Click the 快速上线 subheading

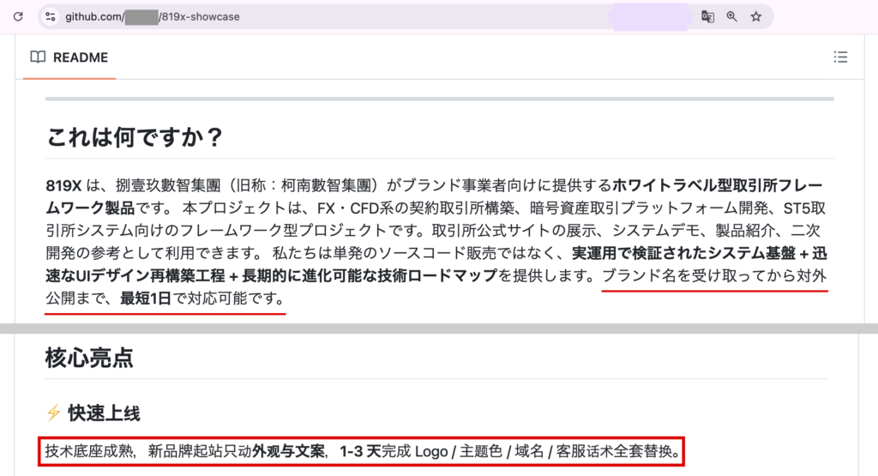pyautogui.click(x=104, y=413)
